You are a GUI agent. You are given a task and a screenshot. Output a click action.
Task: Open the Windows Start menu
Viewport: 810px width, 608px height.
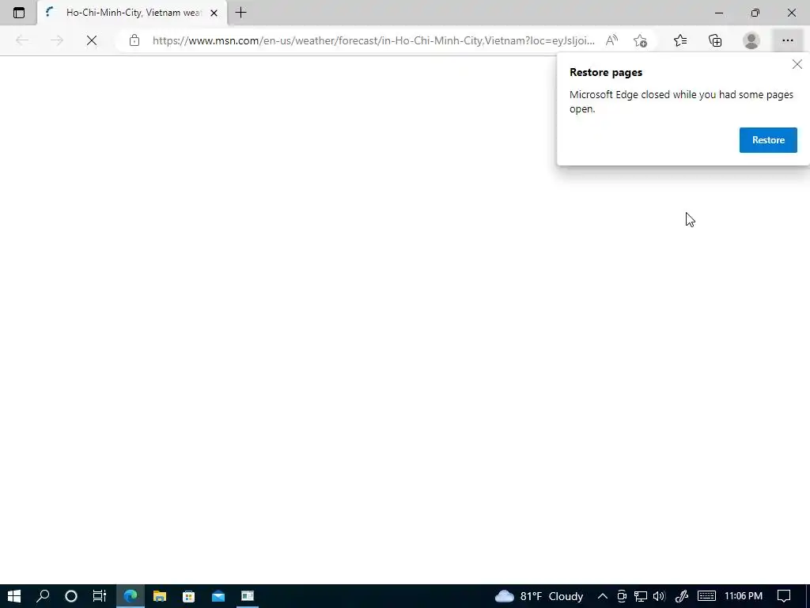pyautogui.click(x=14, y=596)
